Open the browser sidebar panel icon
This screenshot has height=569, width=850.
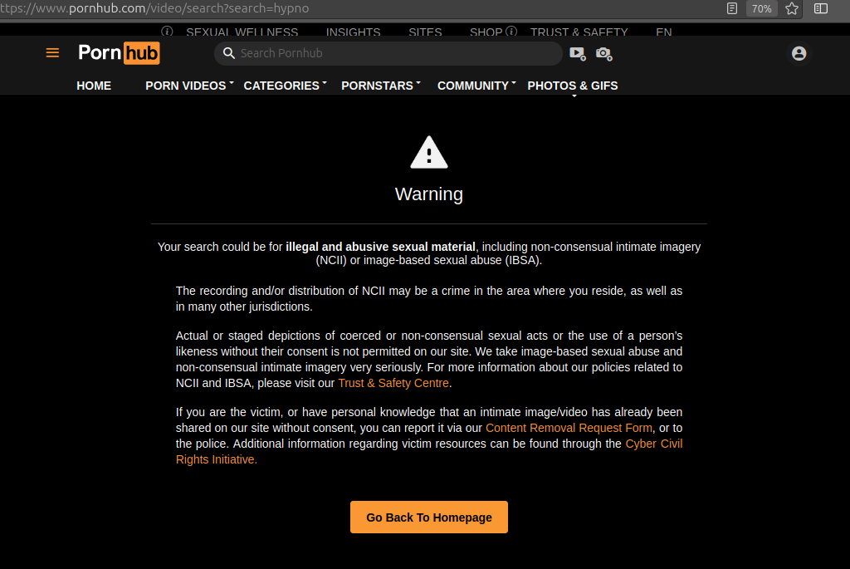point(821,8)
